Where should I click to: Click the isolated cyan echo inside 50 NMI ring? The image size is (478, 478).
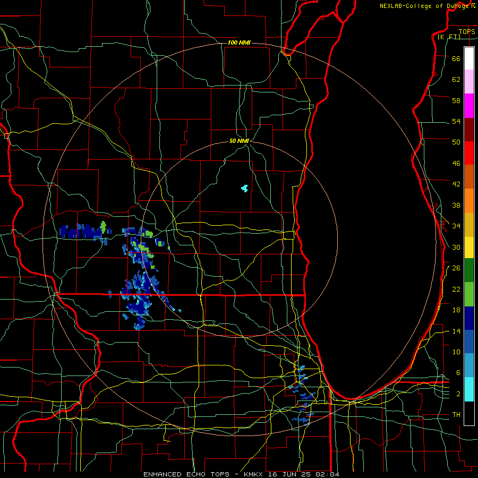point(244,188)
